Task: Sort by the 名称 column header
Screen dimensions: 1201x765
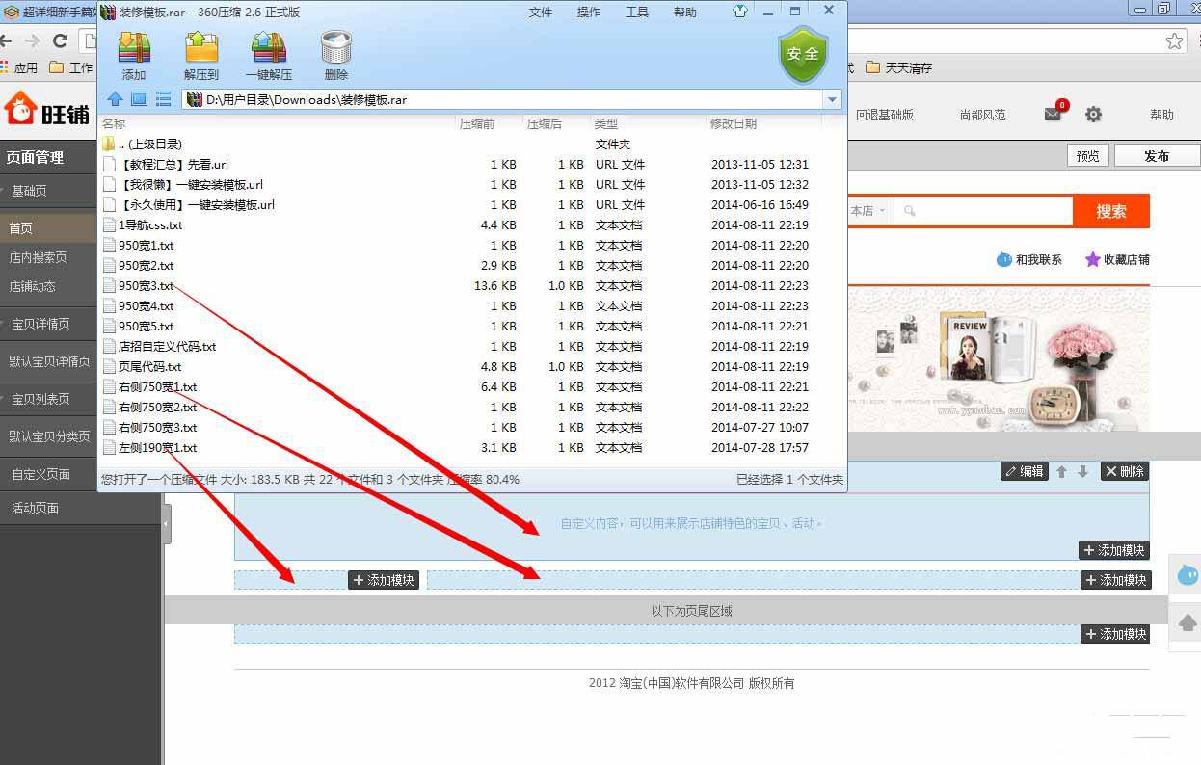Action: pyautogui.click(x=114, y=123)
